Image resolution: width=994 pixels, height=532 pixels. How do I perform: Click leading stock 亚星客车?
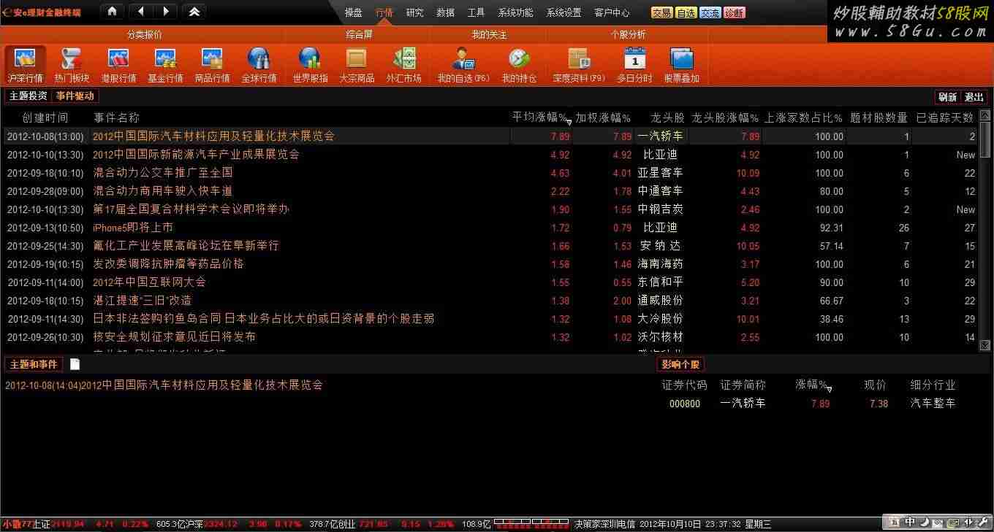(660, 172)
